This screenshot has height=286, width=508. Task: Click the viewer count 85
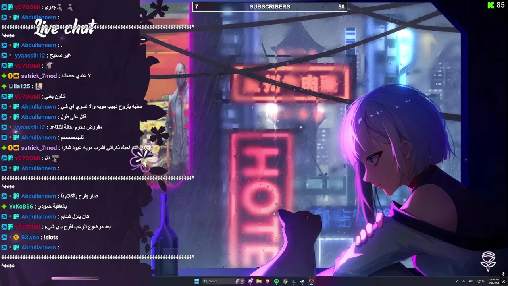click(x=500, y=5)
